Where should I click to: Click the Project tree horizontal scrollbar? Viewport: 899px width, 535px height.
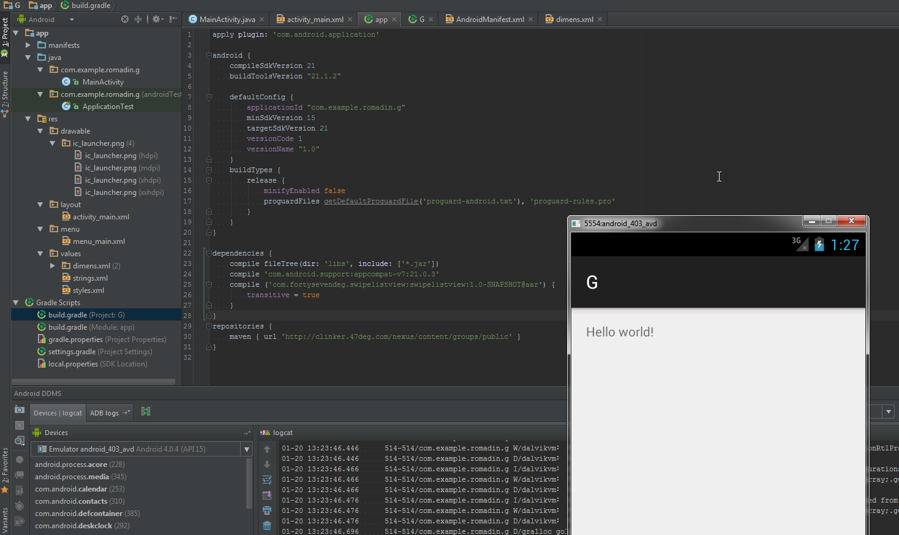[x=93, y=382]
